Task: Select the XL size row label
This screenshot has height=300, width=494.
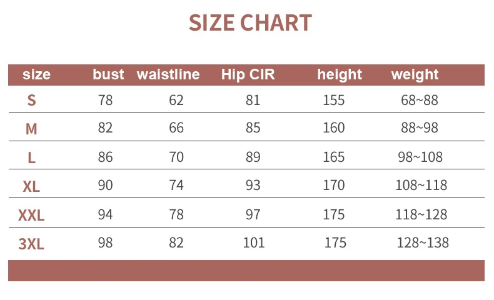Action: (31, 186)
